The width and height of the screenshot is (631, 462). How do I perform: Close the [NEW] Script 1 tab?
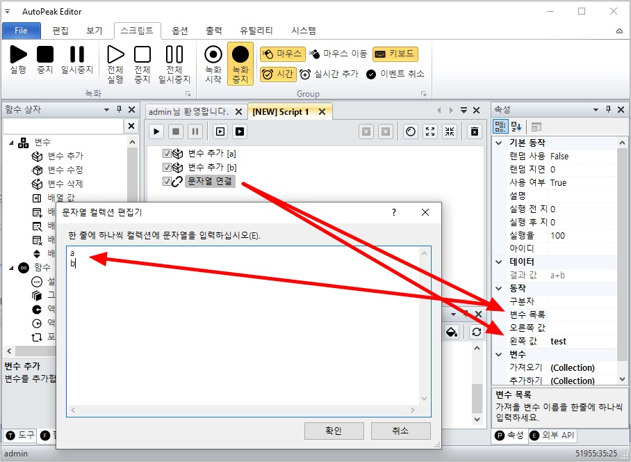[x=322, y=111]
